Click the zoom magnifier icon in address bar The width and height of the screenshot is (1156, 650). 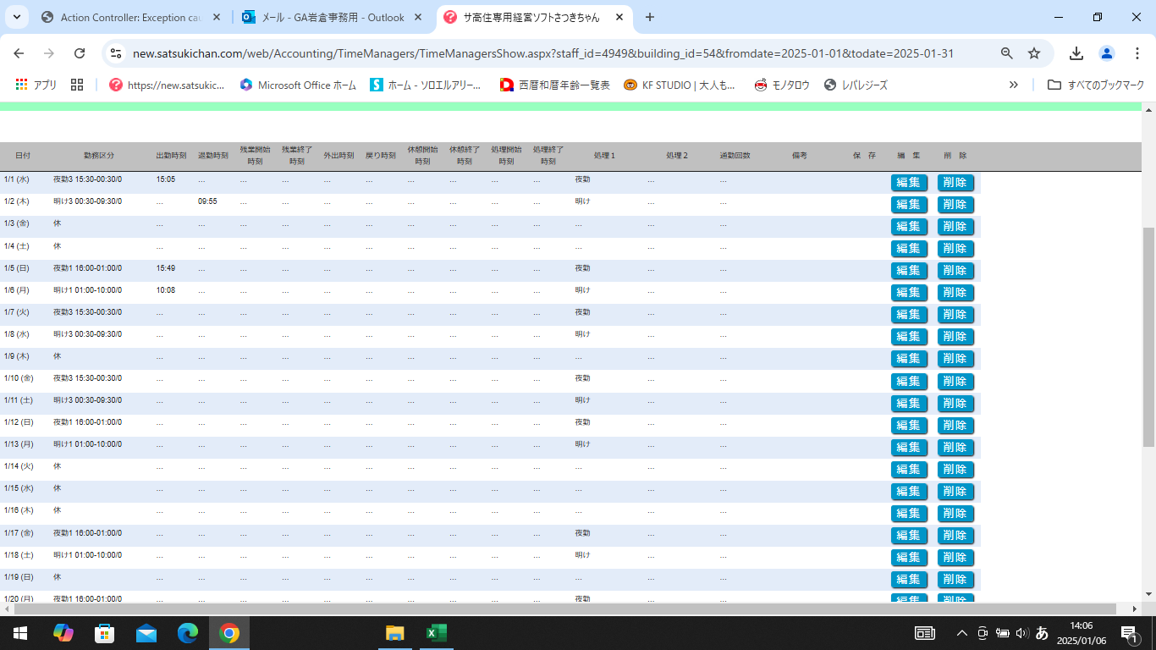point(1006,53)
